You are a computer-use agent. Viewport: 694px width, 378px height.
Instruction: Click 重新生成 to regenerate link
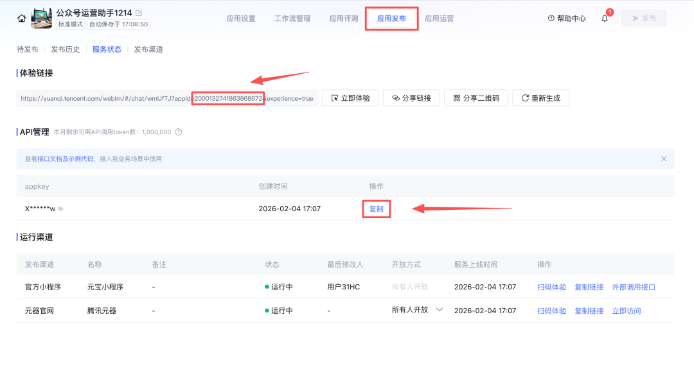(540, 98)
